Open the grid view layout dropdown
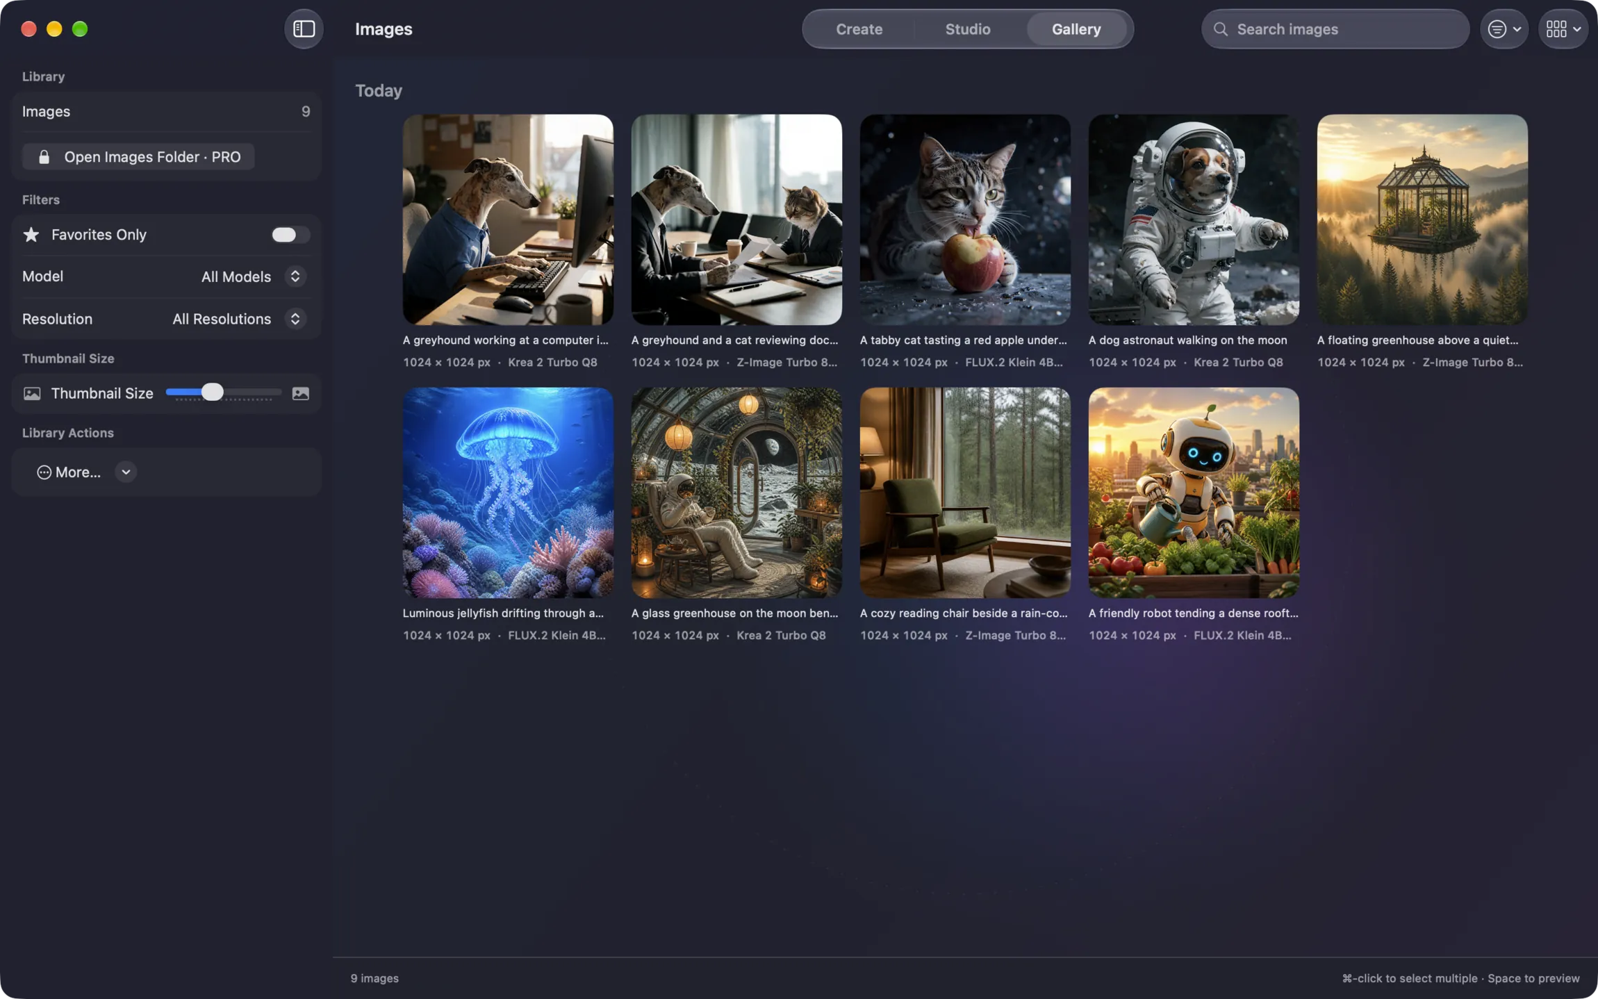The height and width of the screenshot is (999, 1598). (x=1563, y=29)
